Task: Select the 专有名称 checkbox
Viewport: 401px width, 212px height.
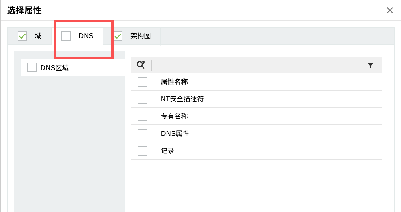Action: [x=143, y=116]
